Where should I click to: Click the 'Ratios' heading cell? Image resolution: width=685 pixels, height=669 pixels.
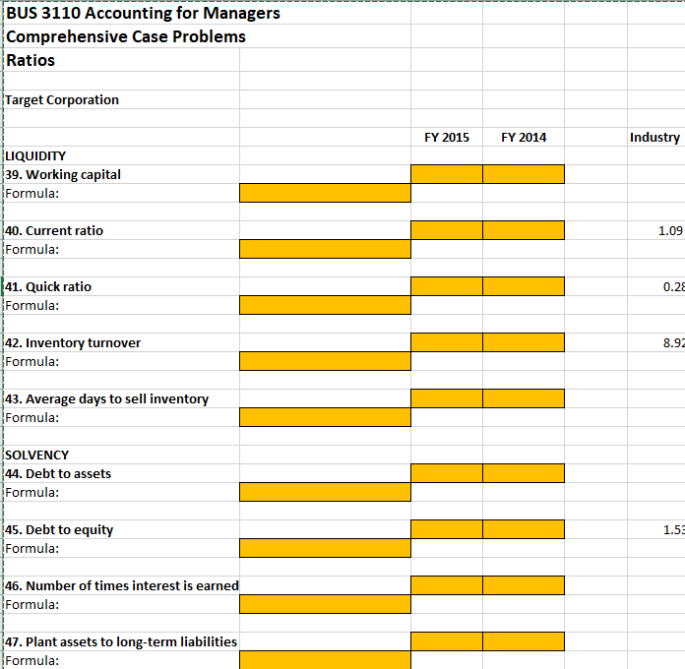coord(121,60)
